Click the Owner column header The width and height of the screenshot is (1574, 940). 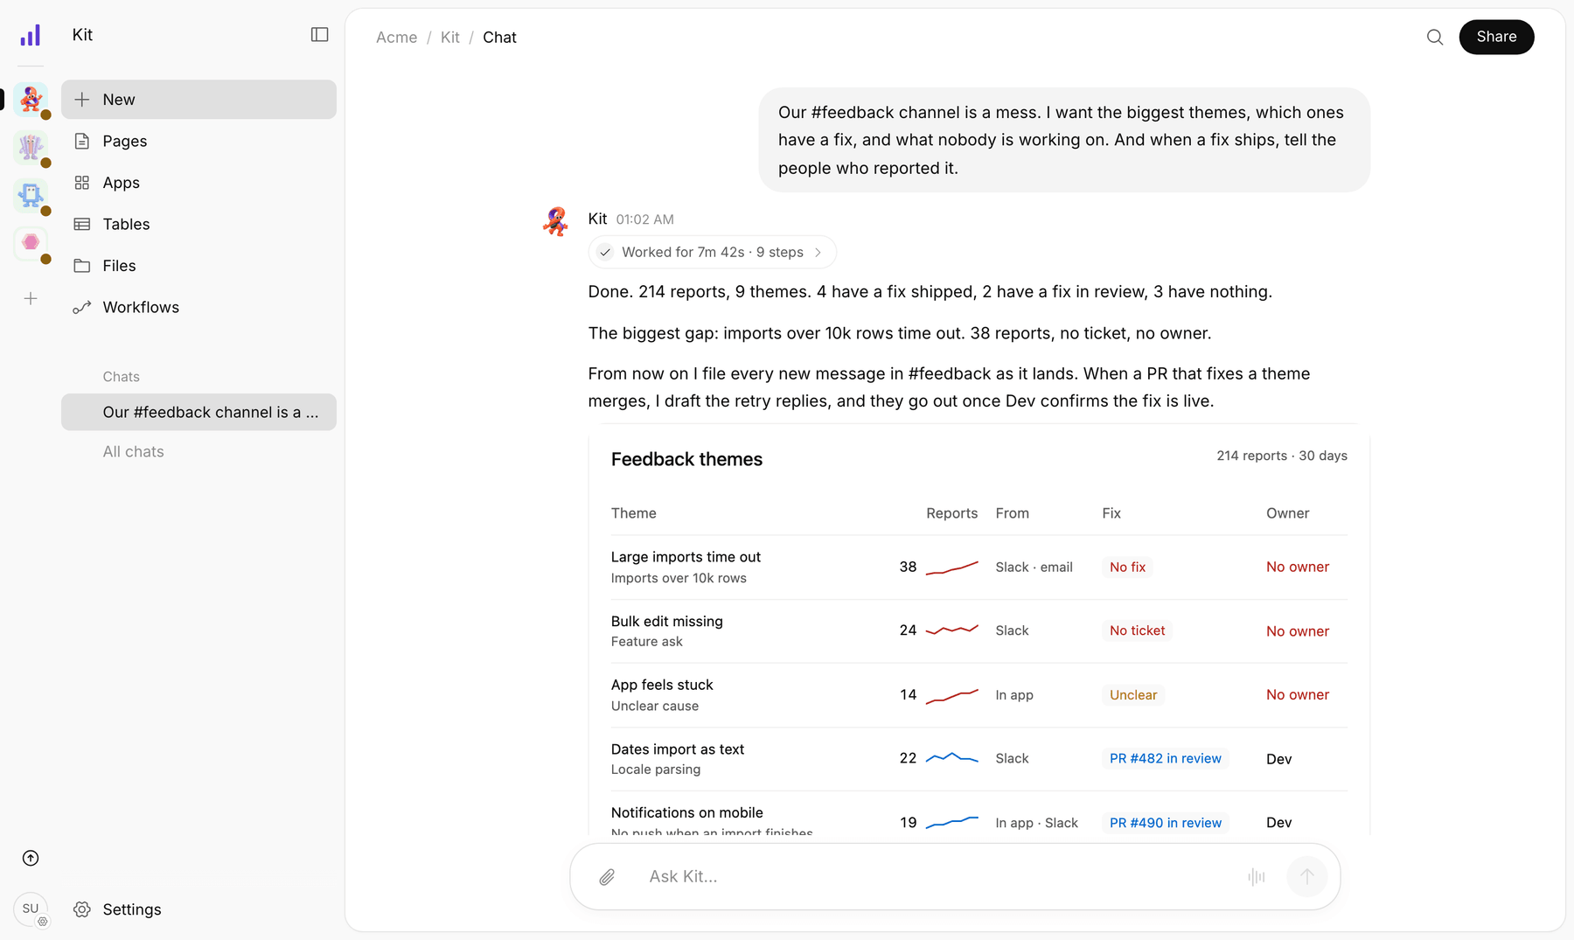[1287, 513]
